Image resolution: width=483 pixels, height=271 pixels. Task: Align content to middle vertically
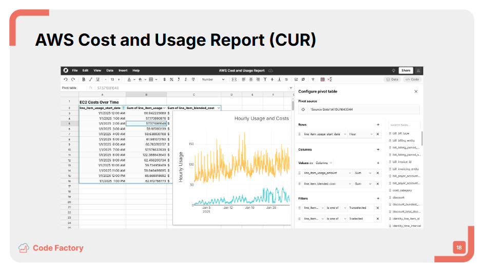coord(272,80)
